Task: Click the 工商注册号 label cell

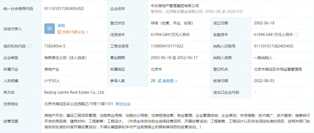Action: 128,46
